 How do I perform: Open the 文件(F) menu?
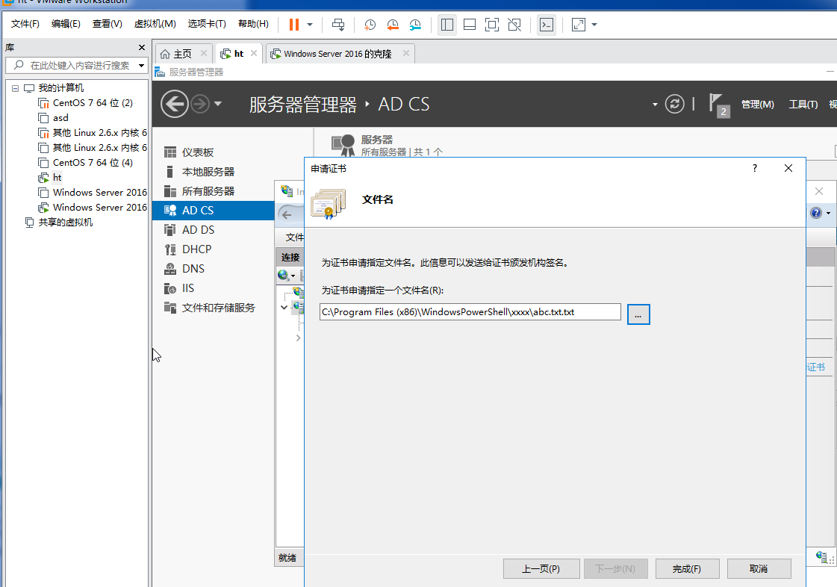(x=25, y=24)
